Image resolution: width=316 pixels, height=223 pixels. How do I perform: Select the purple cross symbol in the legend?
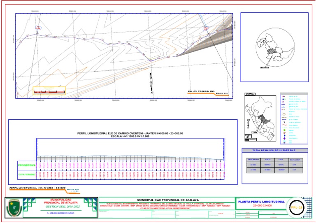pos(284,138)
